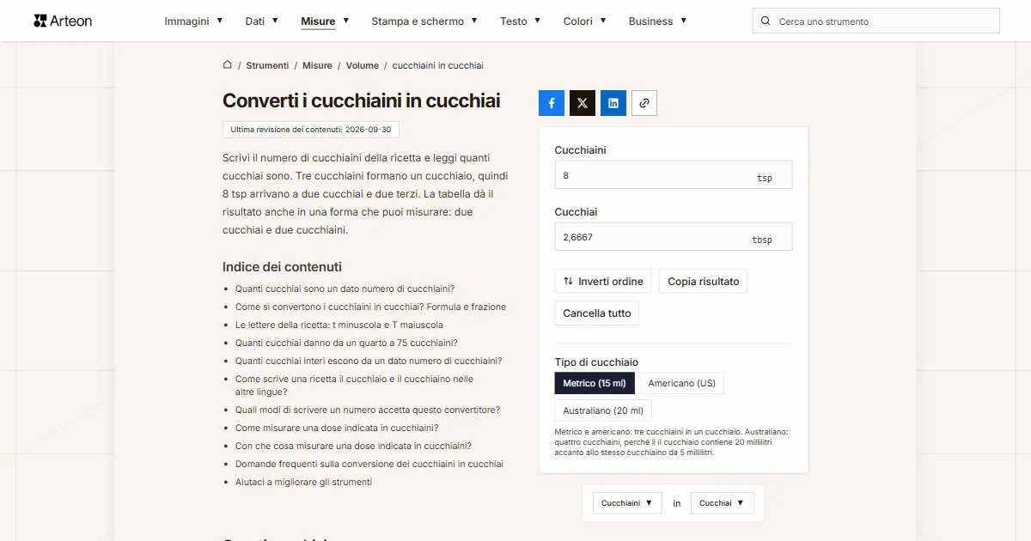Viewport: 1031px width, 541px height.
Task: Select Metrico (15 ml) spoon type
Action: pos(595,383)
